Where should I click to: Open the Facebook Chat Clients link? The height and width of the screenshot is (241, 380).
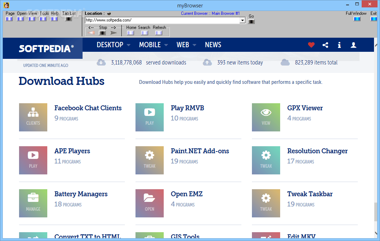coord(88,108)
